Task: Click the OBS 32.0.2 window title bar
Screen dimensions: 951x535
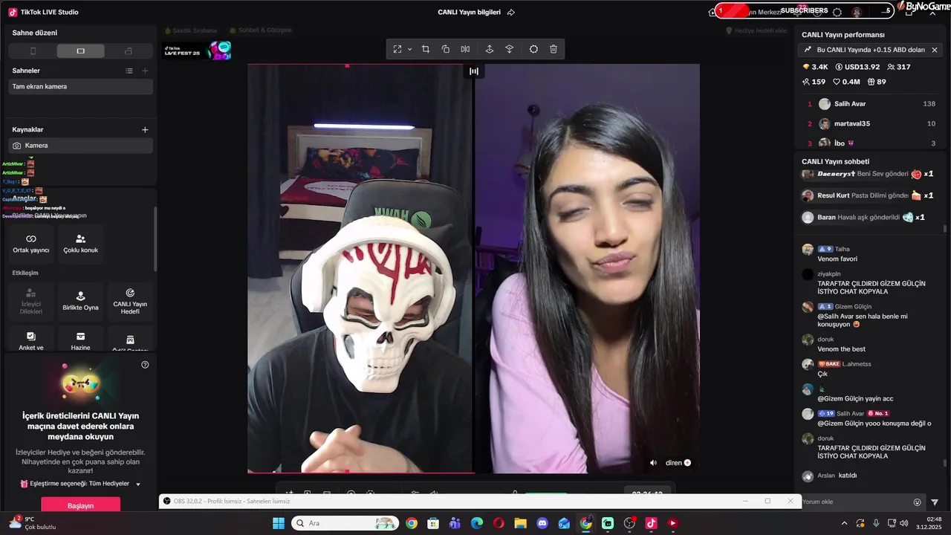Action: (x=480, y=502)
